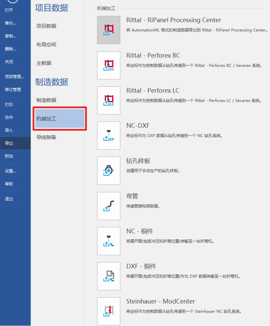Viewport: 270px width, 326px height.
Task: Click the AutomationML export description text
Action: click(x=197, y=30)
